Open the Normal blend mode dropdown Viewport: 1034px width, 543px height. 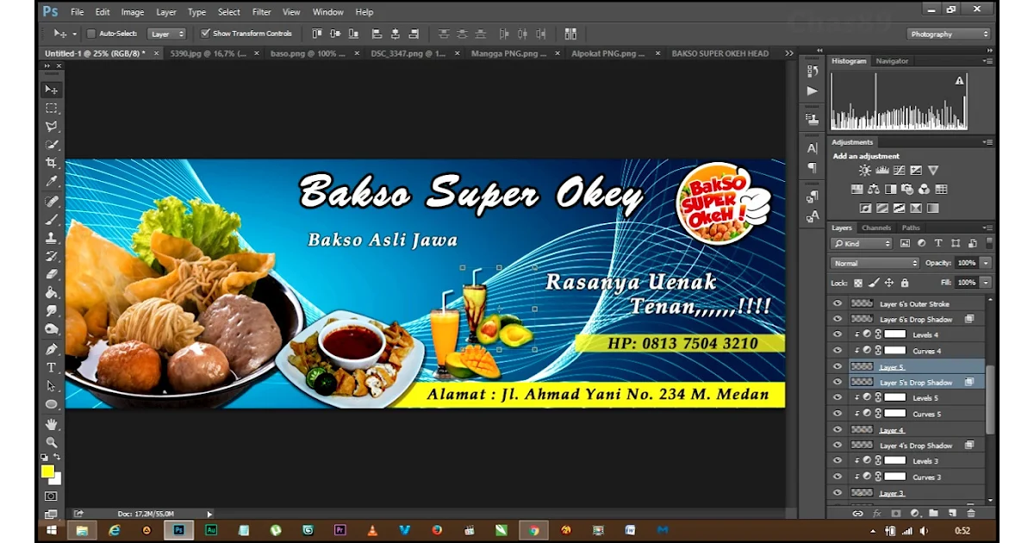[875, 263]
